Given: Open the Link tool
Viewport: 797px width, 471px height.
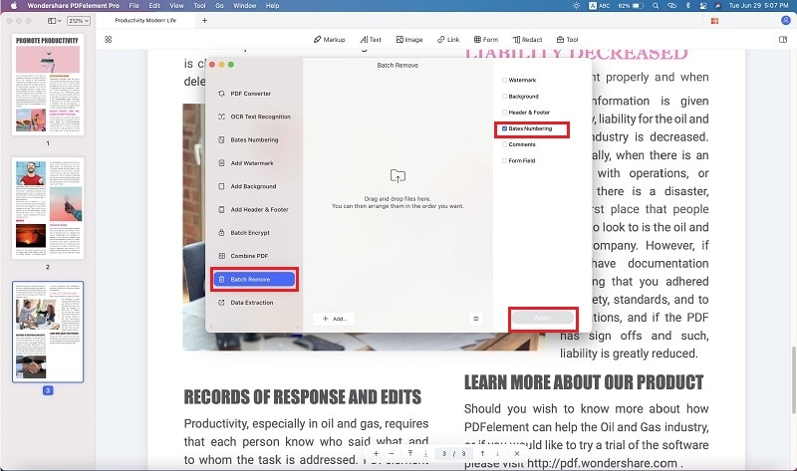Looking at the screenshot, I should [x=448, y=39].
